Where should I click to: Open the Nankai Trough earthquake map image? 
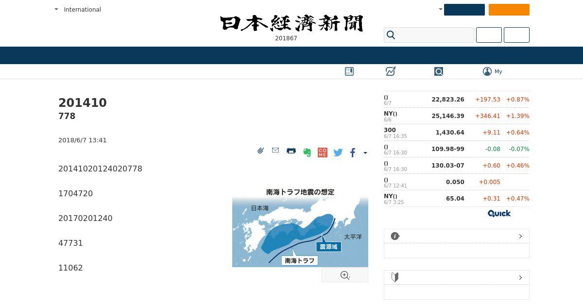pos(300,227)
